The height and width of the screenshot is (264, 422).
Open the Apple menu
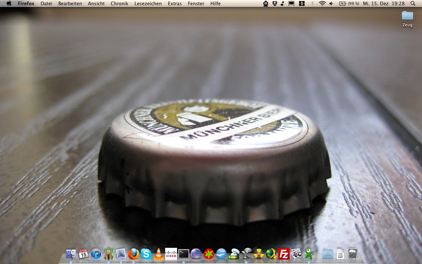coord(9,4)
